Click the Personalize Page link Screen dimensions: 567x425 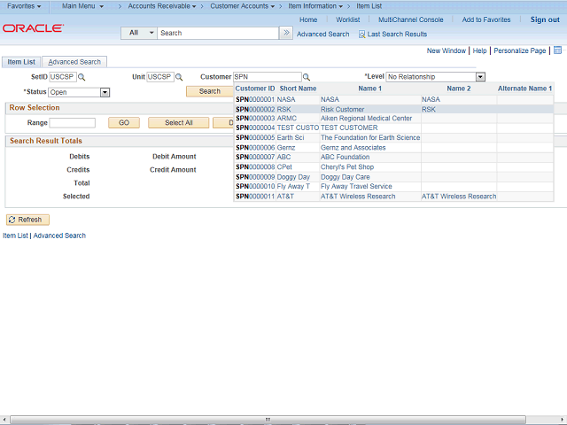click(x=520, y=50)
